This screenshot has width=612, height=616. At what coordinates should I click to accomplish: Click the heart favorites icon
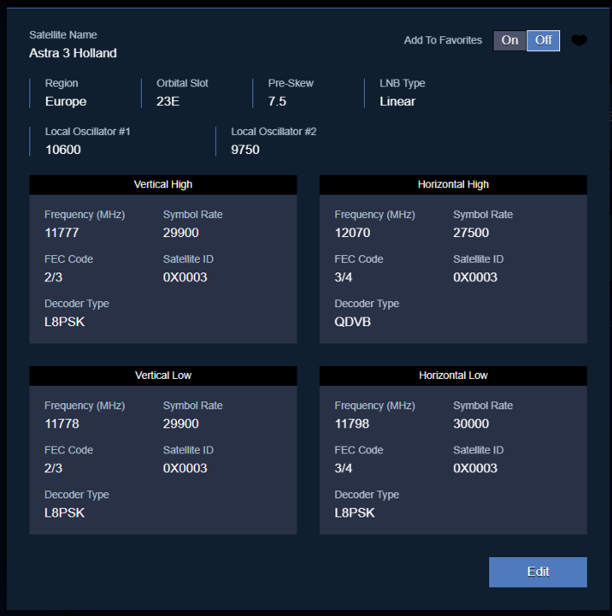(579, 40)
